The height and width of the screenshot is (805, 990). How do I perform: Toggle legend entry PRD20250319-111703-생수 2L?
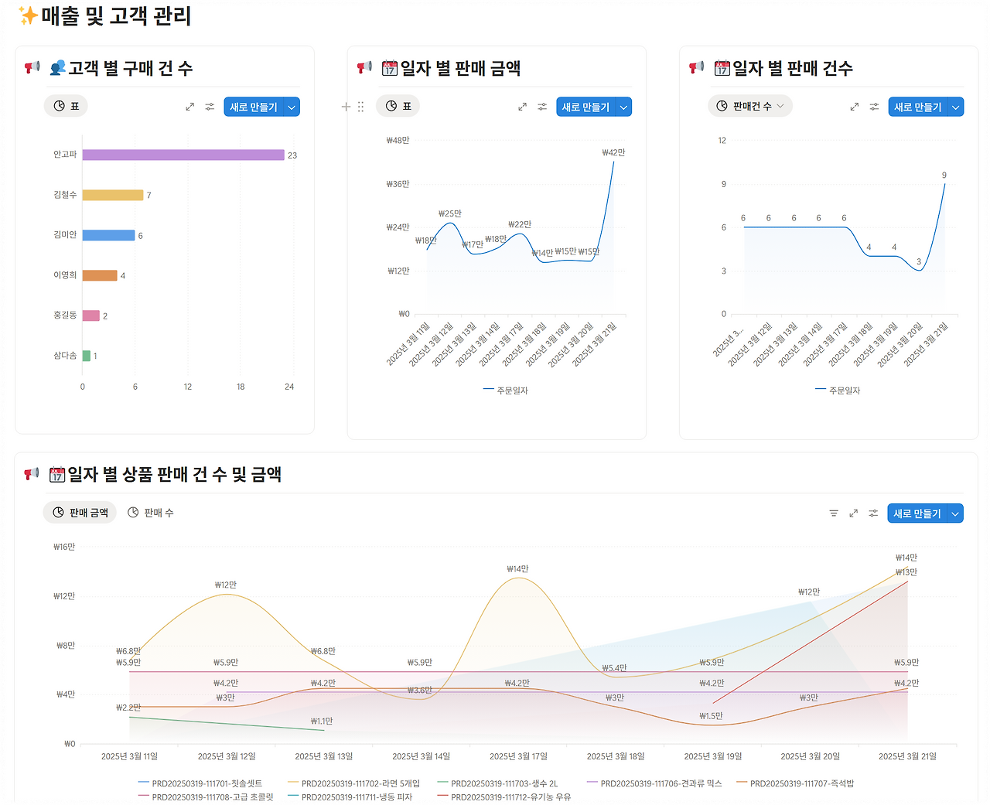point(497,783)
